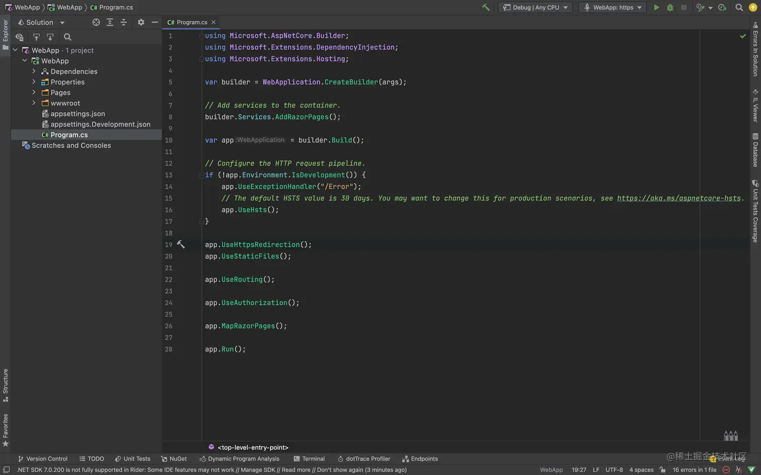
Task: Open the Debug | Any CPU configuration dropdown
Action: pos(535,8)
